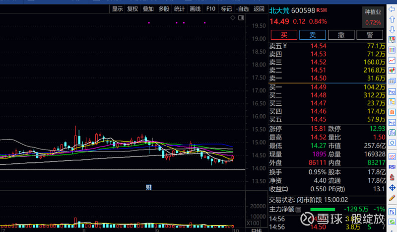Click the orange 自 sidebar icon
The image size is (397, 232).
coord(392,112)
